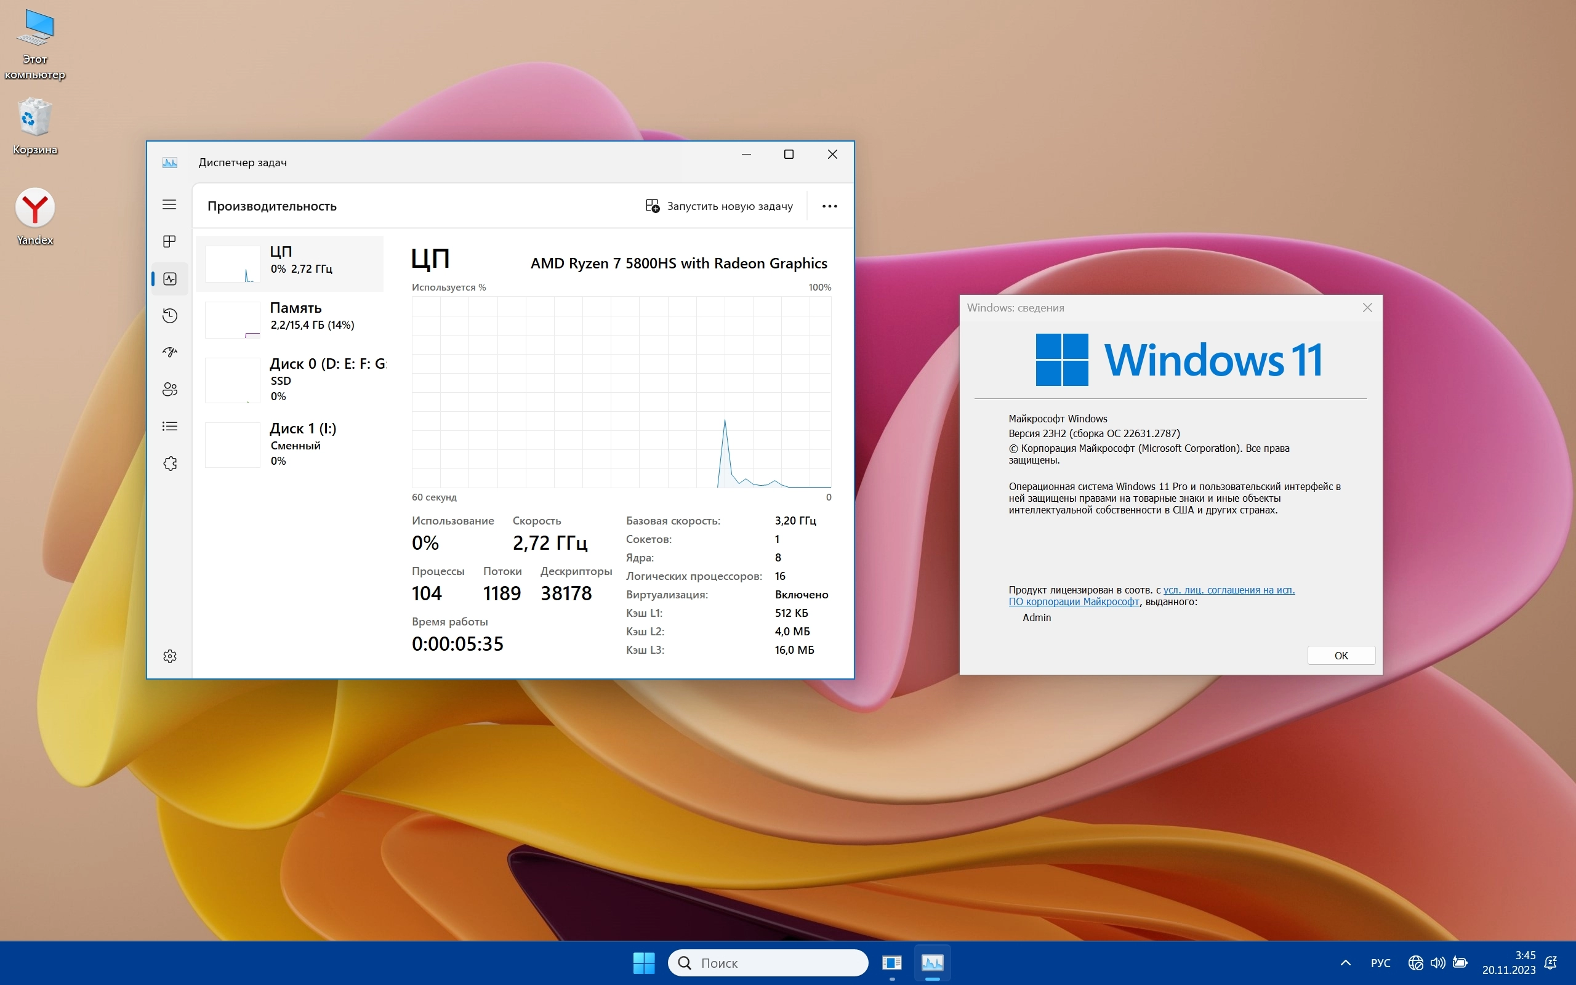Open the Startup apps sidebar icon
The image size is (1576, 985).
pos(169,352)
